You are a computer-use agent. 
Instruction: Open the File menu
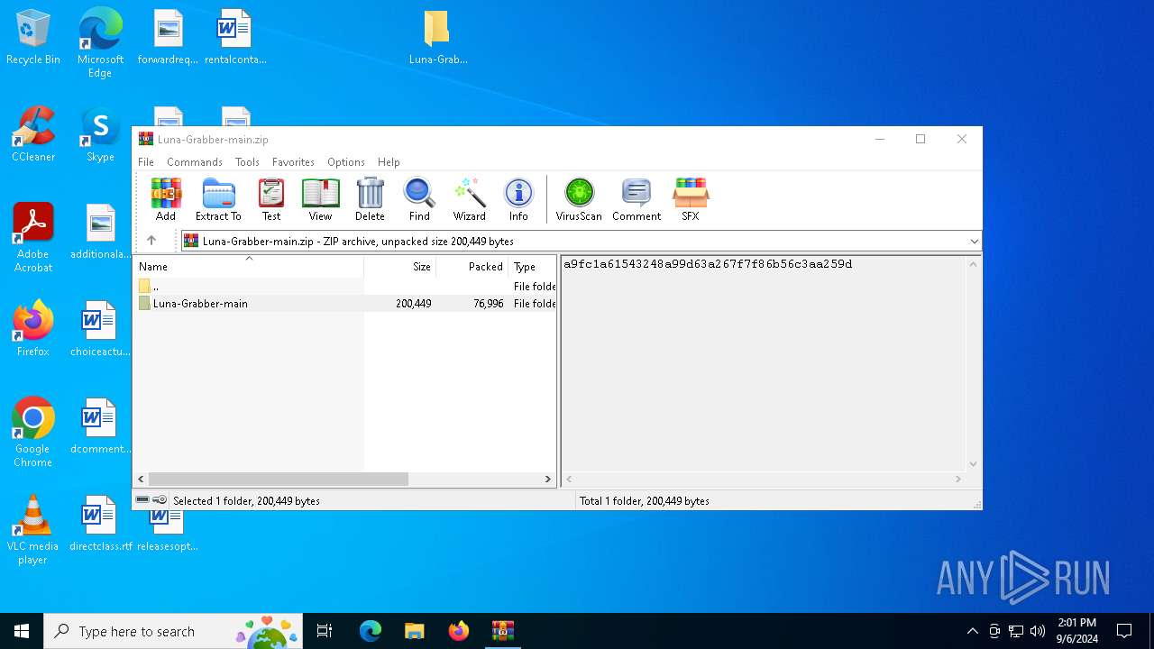(145, 162)
